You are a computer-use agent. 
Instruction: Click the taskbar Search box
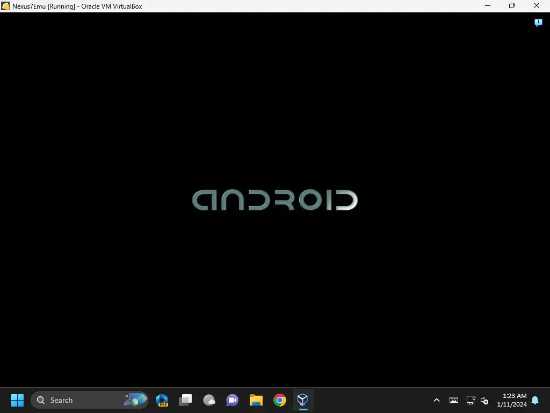click(x=90, y=400)
